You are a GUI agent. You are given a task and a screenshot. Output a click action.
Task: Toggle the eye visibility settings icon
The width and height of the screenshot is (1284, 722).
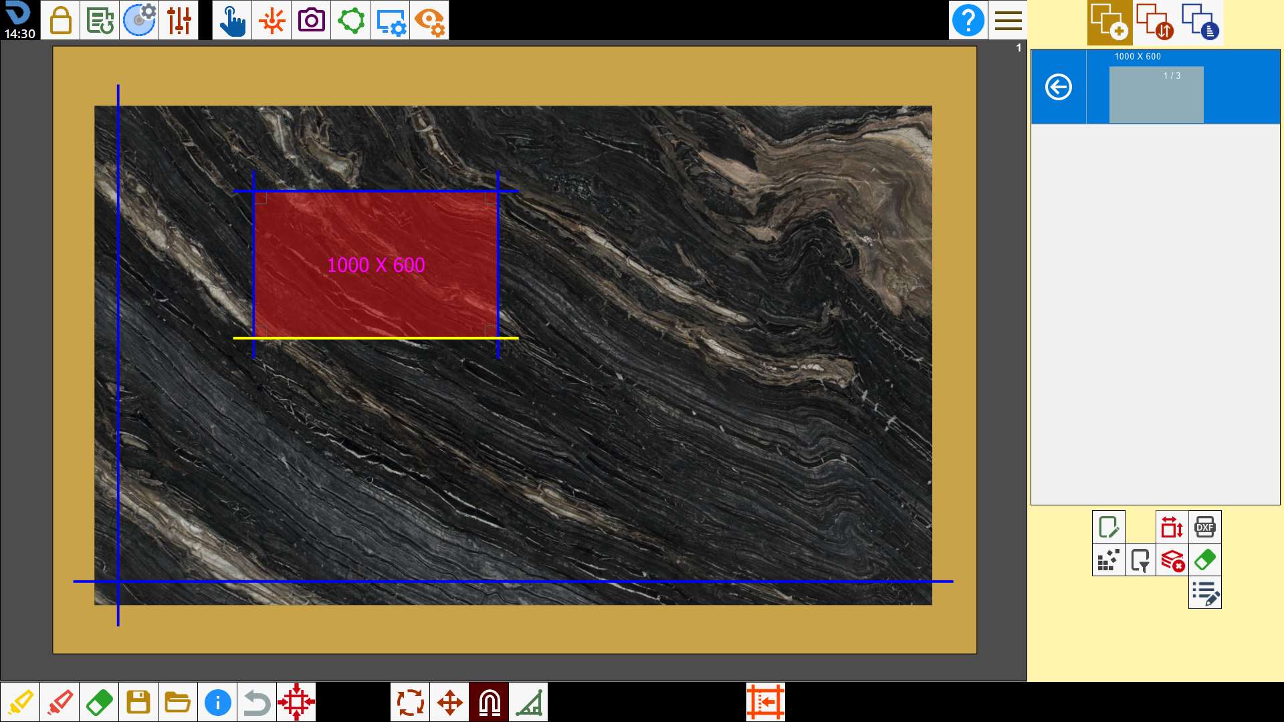(x=429, y=20)
